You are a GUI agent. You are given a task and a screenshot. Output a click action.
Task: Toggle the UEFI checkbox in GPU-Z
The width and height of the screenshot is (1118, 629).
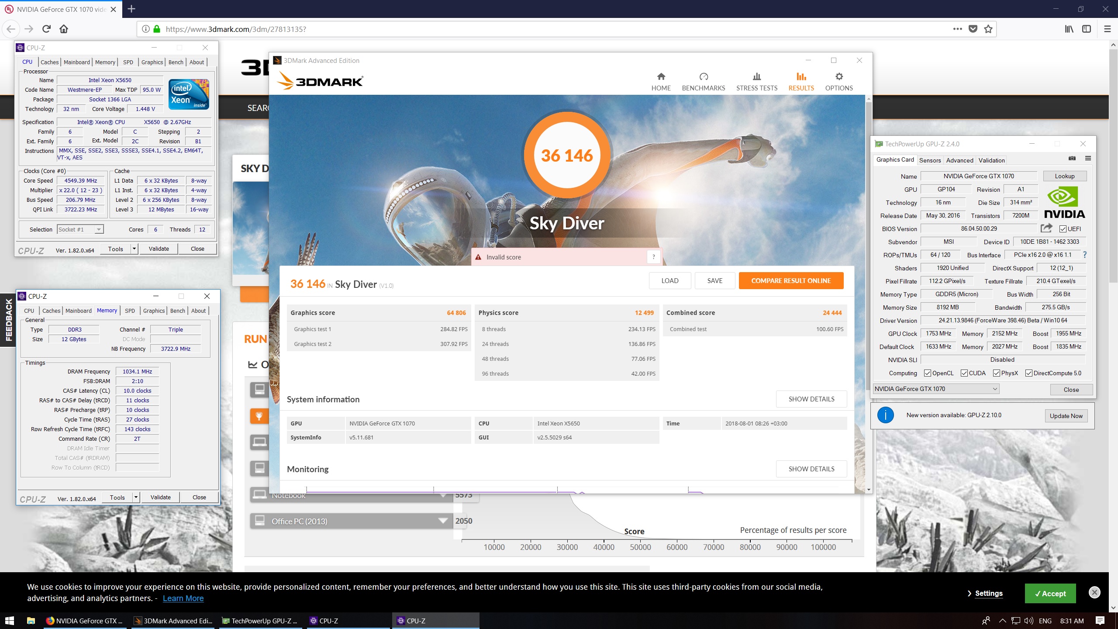click(1063, 229)
